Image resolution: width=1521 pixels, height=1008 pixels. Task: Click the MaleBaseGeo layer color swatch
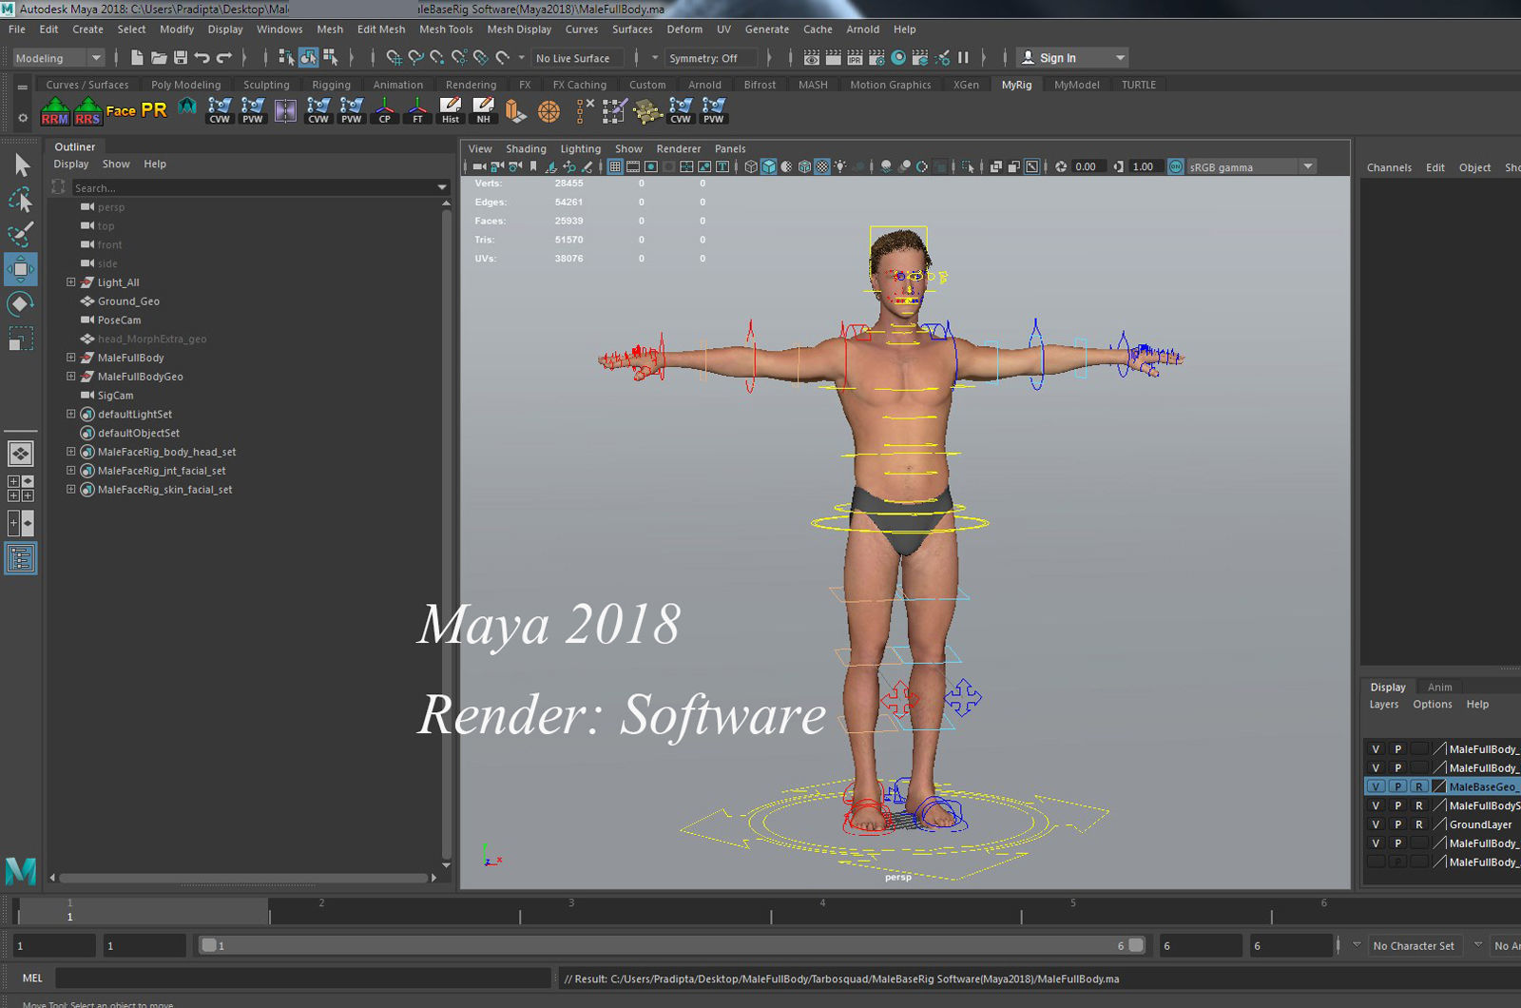(1439, 786)
